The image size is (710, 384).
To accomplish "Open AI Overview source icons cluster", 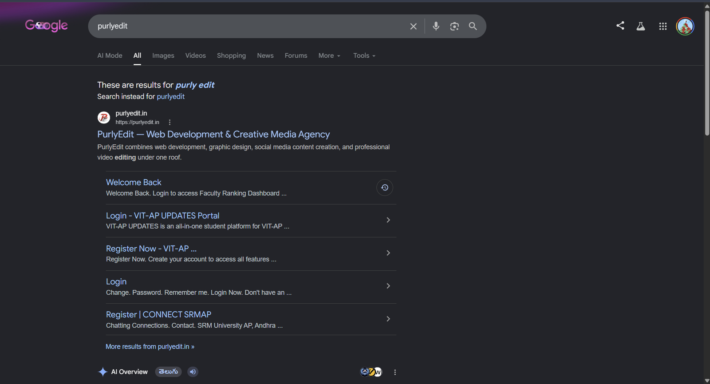I will click(371, 372).
